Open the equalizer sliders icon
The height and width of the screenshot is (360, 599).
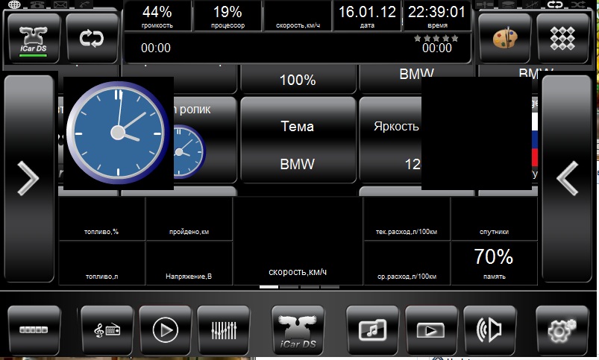point(224,329)
